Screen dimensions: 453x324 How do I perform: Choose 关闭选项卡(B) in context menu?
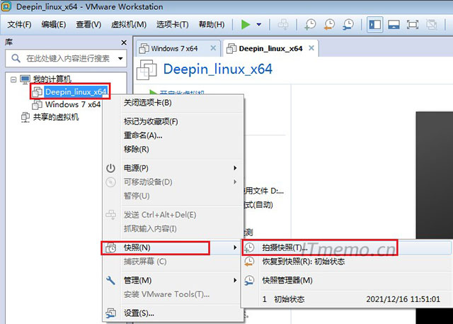coord(173,103)
